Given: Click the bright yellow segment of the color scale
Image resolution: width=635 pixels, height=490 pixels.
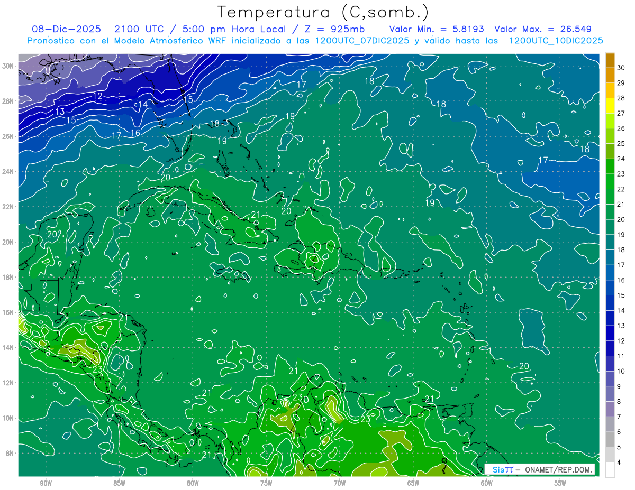Looking at the screenshot, I should (x=610, y=106).
